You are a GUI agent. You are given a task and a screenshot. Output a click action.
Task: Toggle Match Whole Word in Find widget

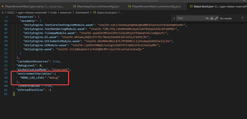point(212,18)
